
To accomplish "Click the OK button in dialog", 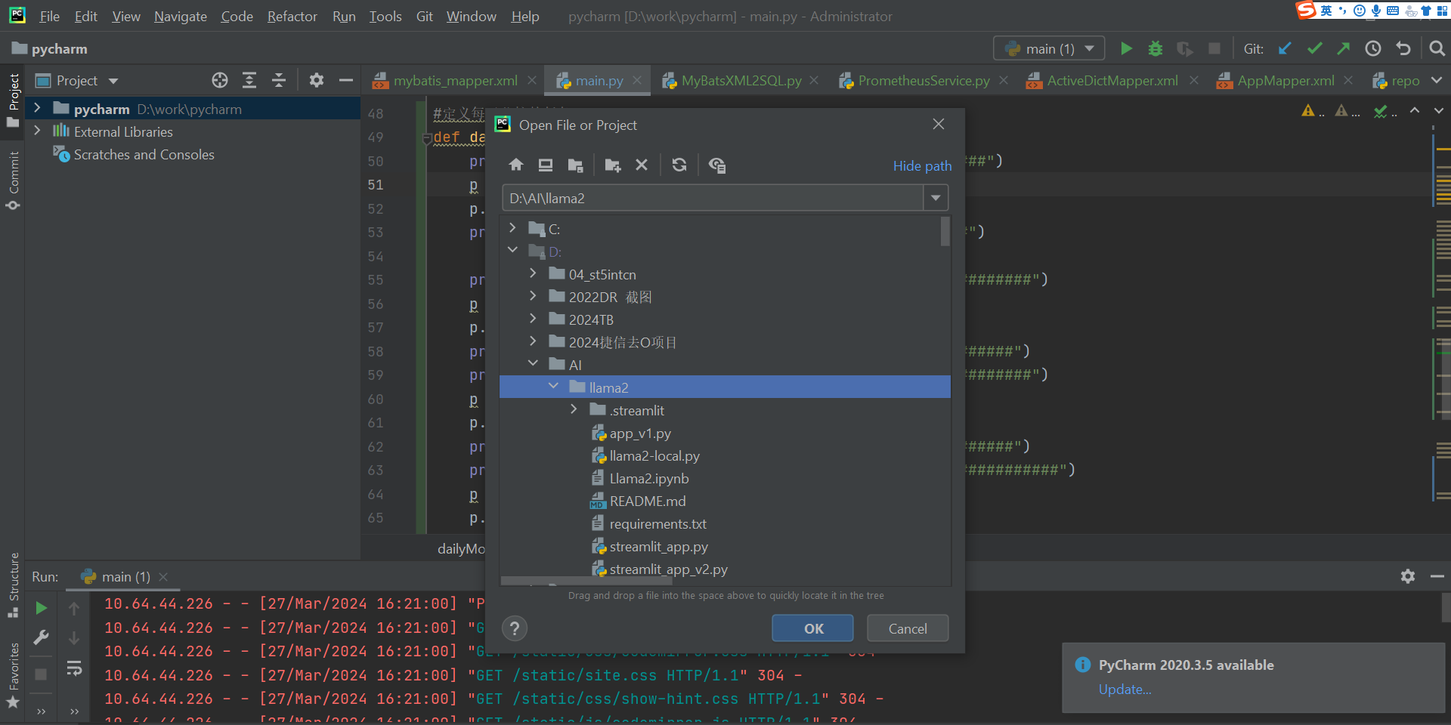I will click(x=812, y=628).
